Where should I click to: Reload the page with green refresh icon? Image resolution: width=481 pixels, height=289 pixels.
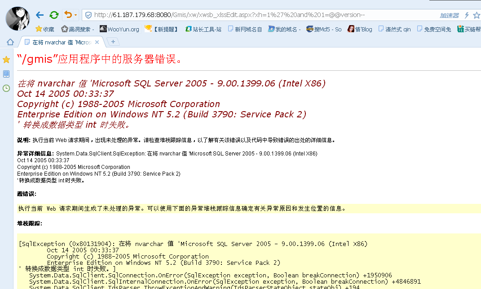click(x=54, y=15)
